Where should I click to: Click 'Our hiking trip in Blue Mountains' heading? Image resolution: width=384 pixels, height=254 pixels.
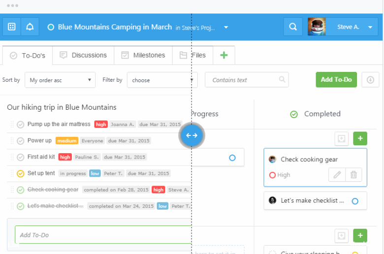pos(62,107)
